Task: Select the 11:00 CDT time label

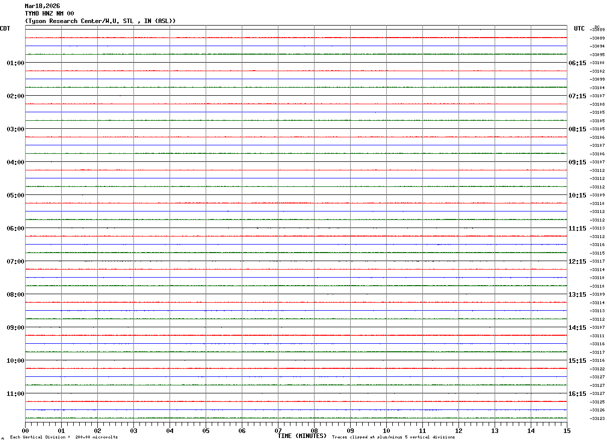Action: click(x=16, y=394)
